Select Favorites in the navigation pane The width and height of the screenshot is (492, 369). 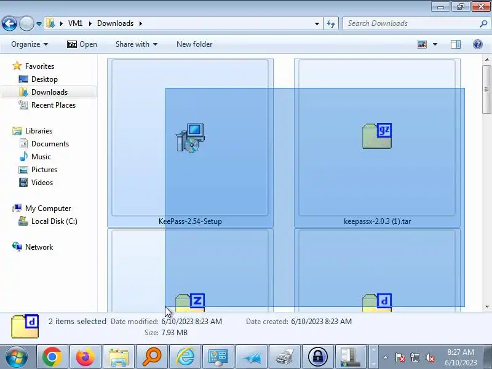point(39,66)
